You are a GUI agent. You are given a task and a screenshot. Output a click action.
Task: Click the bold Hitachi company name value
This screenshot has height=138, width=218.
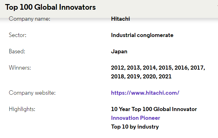120,19
